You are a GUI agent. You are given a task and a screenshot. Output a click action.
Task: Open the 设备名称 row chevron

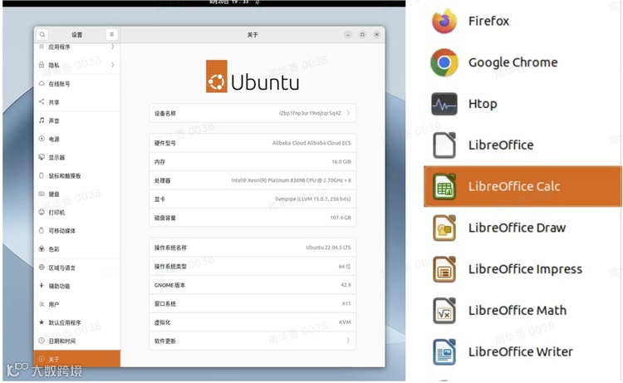coord(348,113)
